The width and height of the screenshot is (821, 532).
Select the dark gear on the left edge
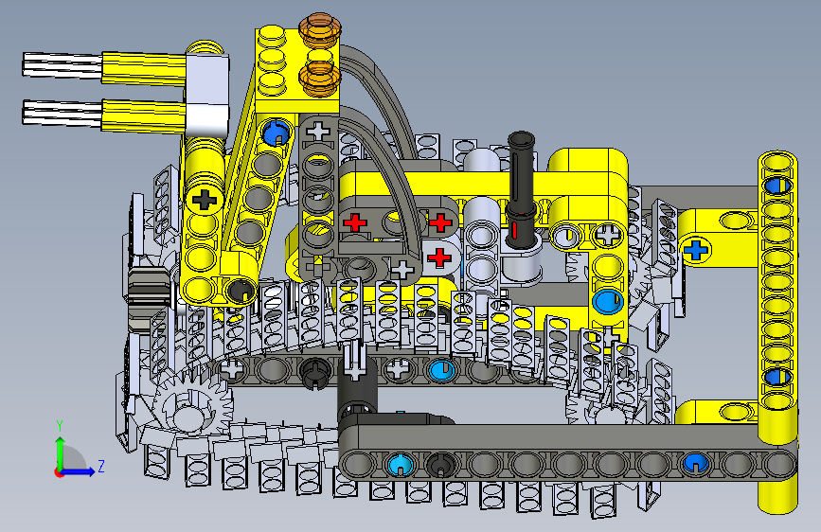(x=149, y=299)
